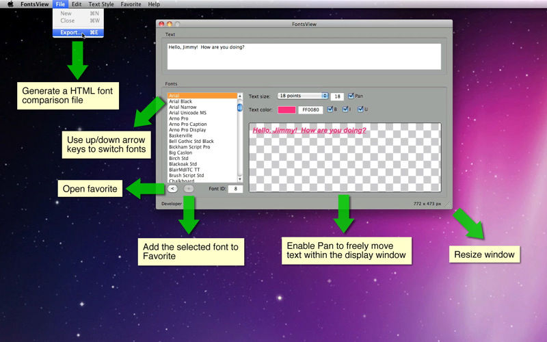
Task: Toggle the italic I checkbox
Action: [345, 109]
